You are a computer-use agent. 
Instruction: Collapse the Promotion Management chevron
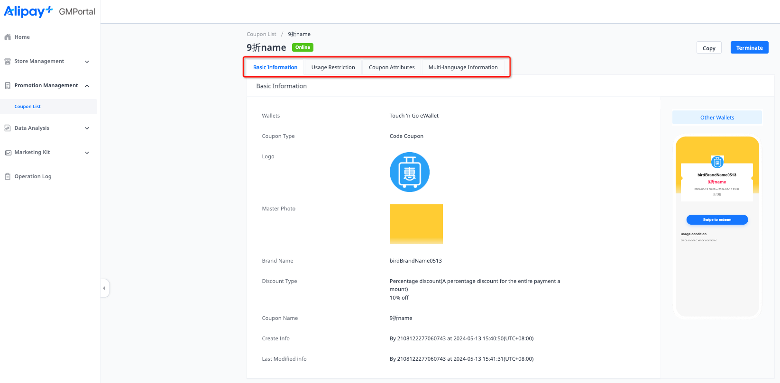[87, 86]
